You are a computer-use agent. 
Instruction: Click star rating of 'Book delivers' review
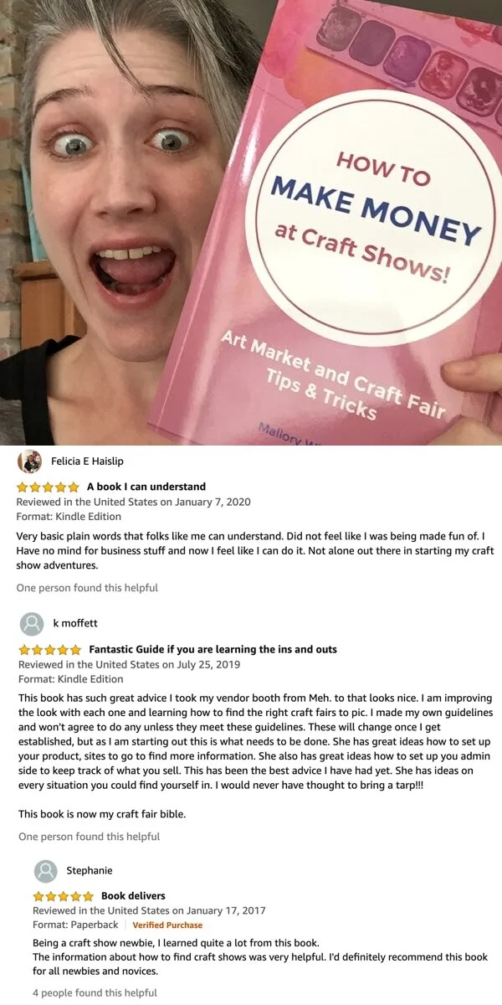click(64, 896)
